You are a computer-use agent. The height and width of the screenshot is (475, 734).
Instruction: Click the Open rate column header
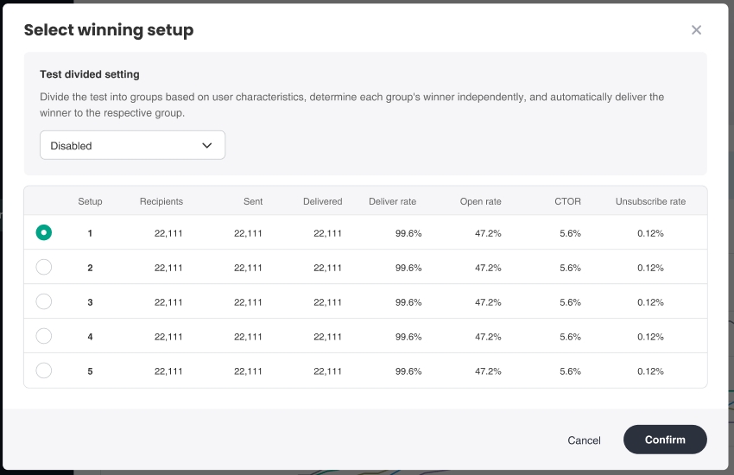click(480, 201)
